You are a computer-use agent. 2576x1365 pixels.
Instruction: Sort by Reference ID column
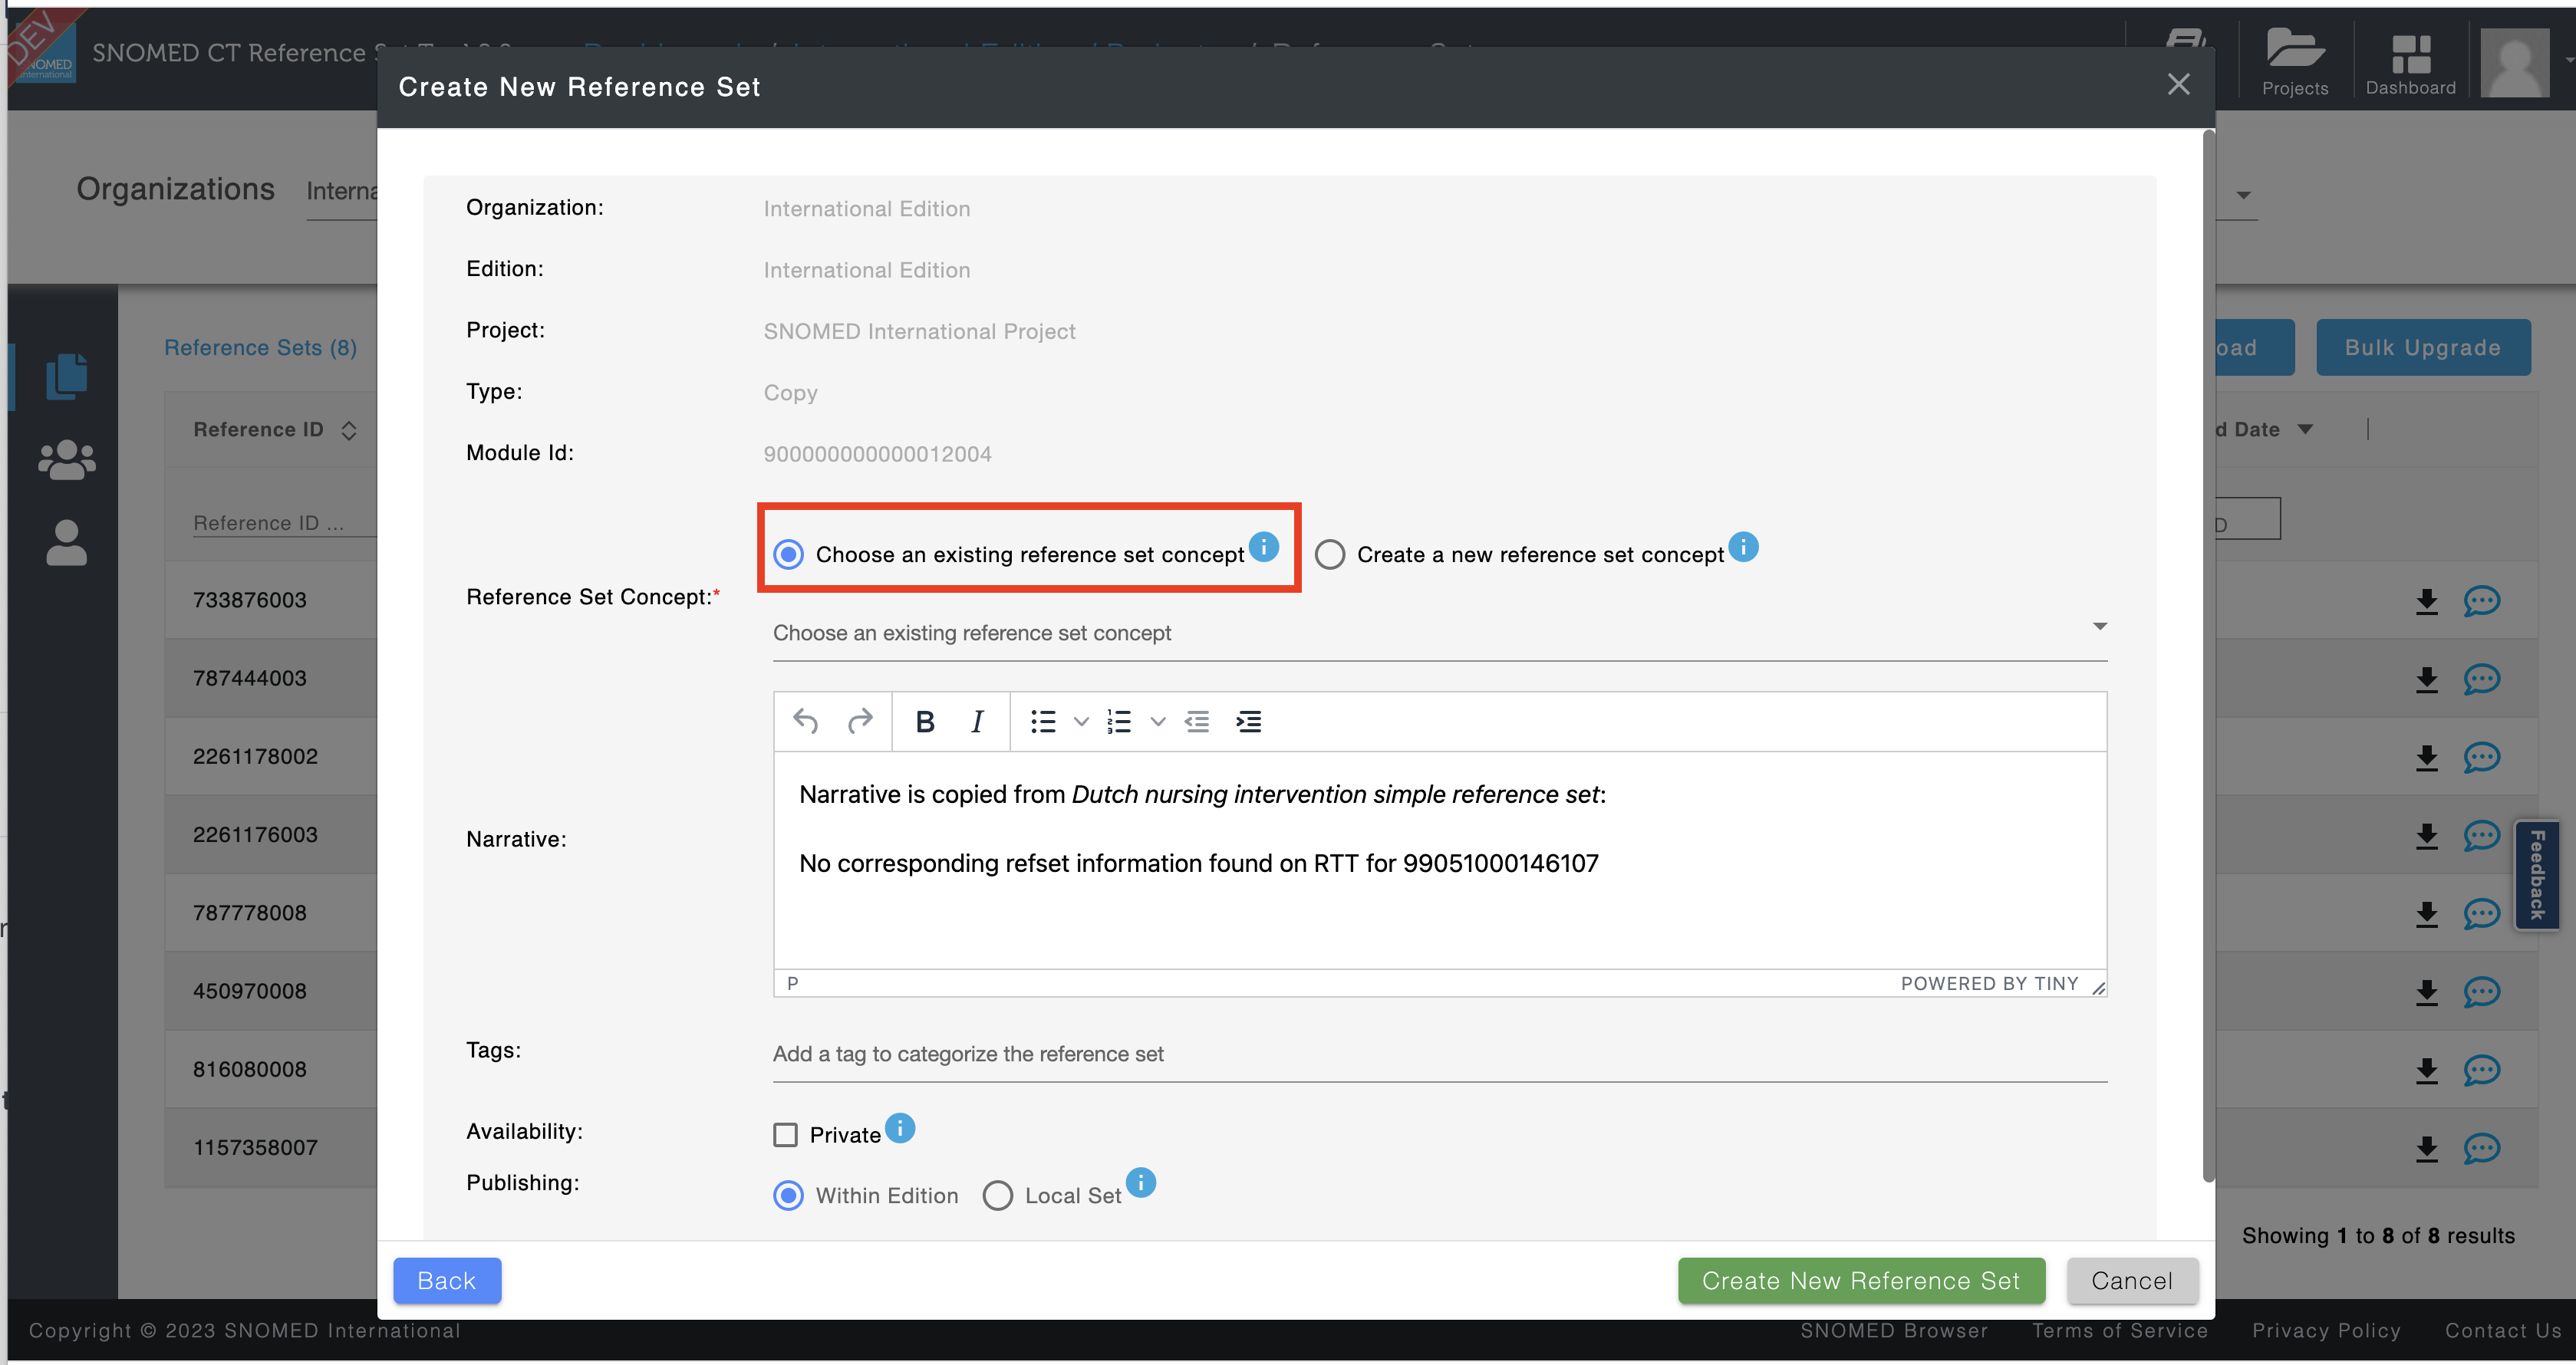pyautogui.click(x=349, y=430)
